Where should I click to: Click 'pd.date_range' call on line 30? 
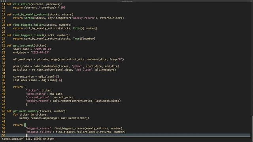(x=47, y=60)
